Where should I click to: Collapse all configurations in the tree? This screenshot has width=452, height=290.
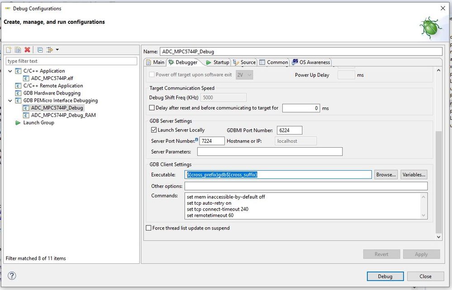[40, 50]
